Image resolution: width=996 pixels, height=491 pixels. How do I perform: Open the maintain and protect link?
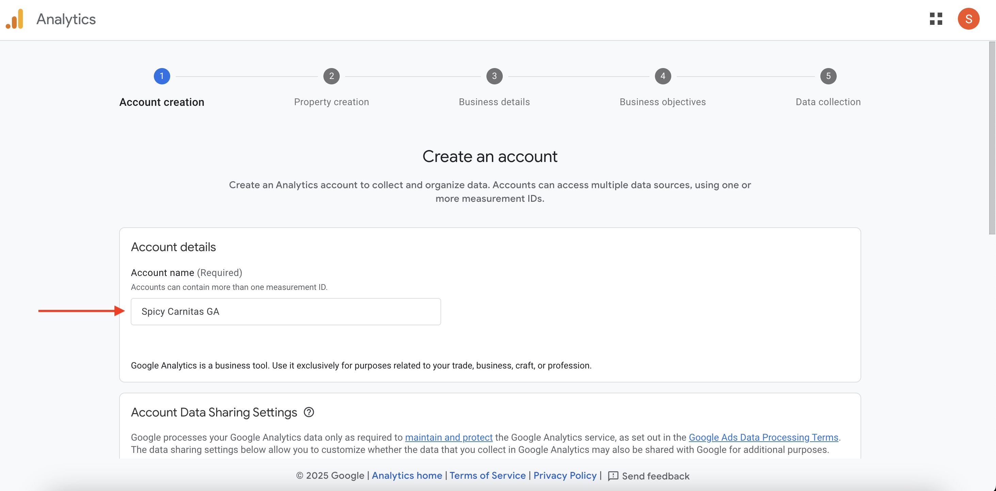point(449,437)
